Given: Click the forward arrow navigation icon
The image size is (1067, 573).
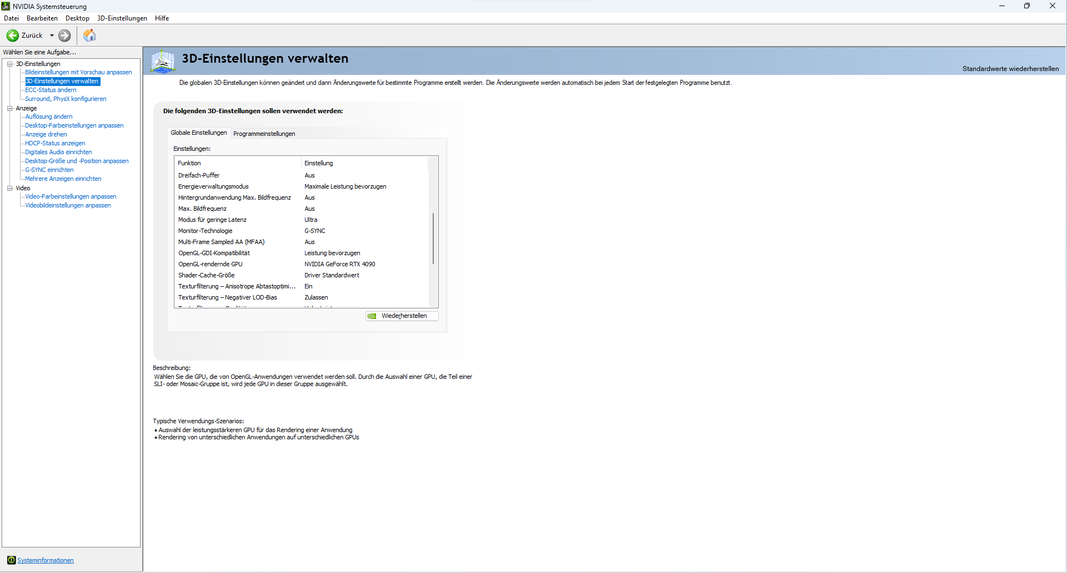Looking at the screenshot, I should [x=64, y=36].
